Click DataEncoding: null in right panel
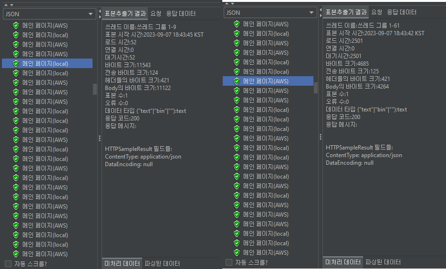The width and height of the screenshot is (446, 269). coord(350,163)
